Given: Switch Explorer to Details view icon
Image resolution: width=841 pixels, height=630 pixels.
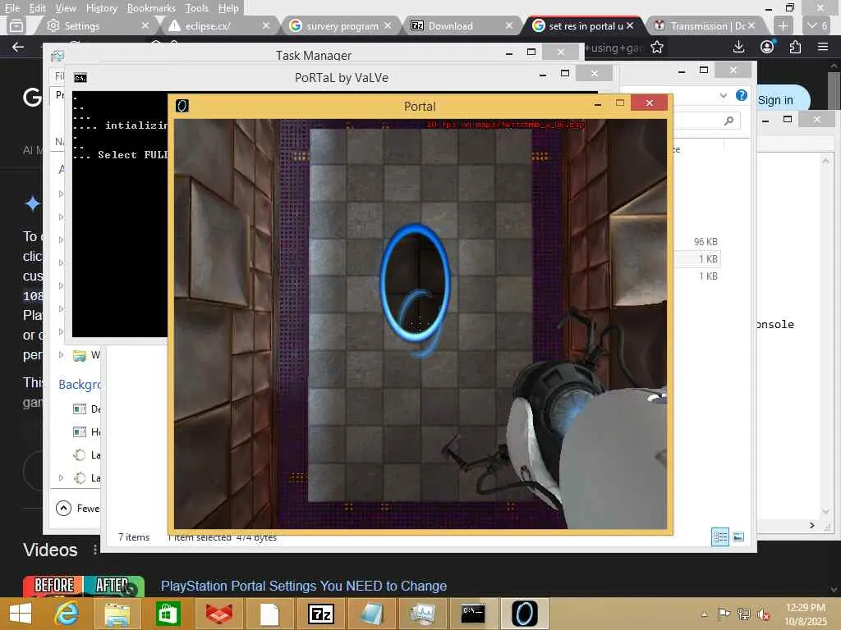Looking at the screenshot, I should click(x=719, y=536).
